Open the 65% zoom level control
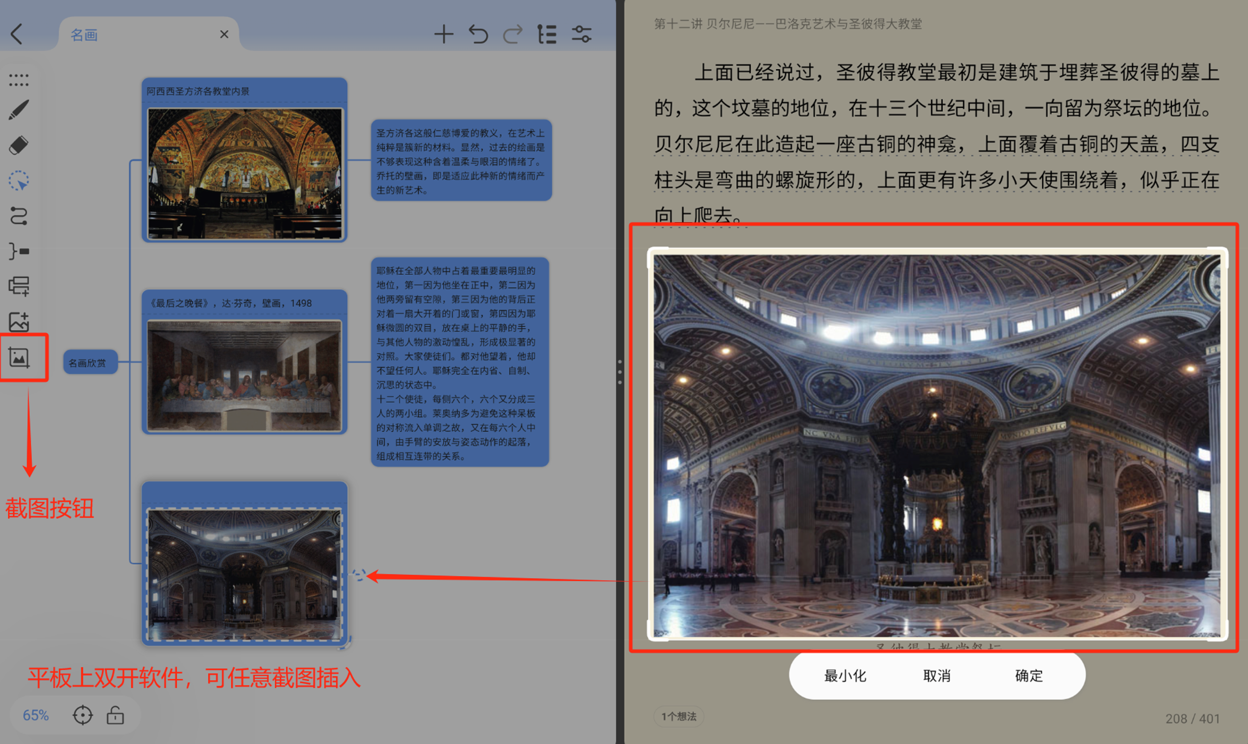This screenshot has height=744, width=1248. 36,716
